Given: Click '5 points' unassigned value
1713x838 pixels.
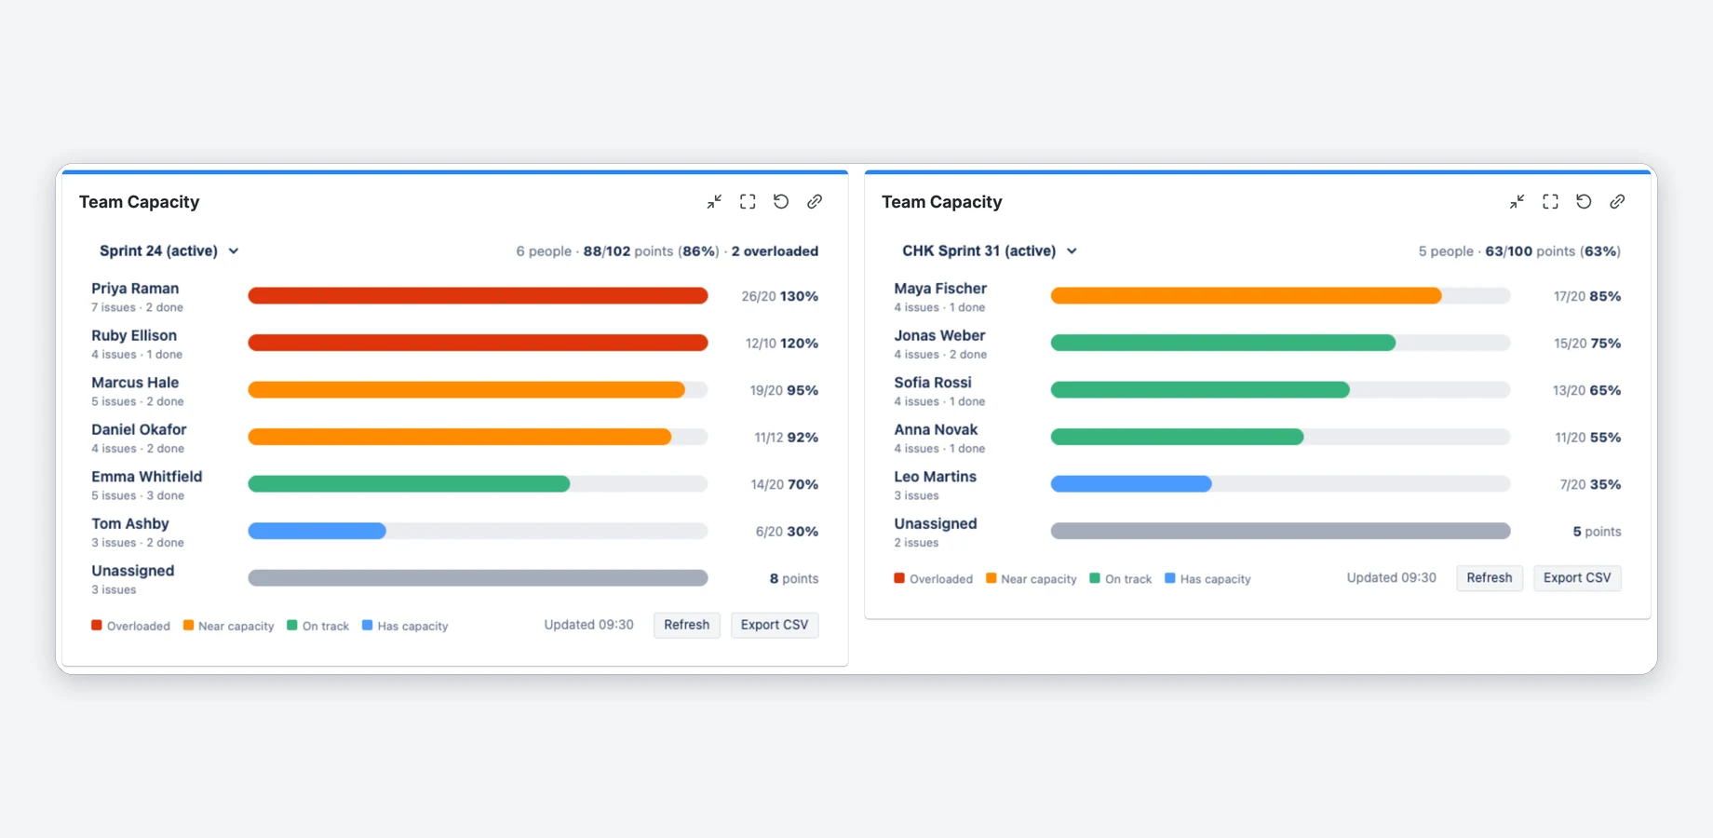Looking at the screenshot, I should point(1597,532).
